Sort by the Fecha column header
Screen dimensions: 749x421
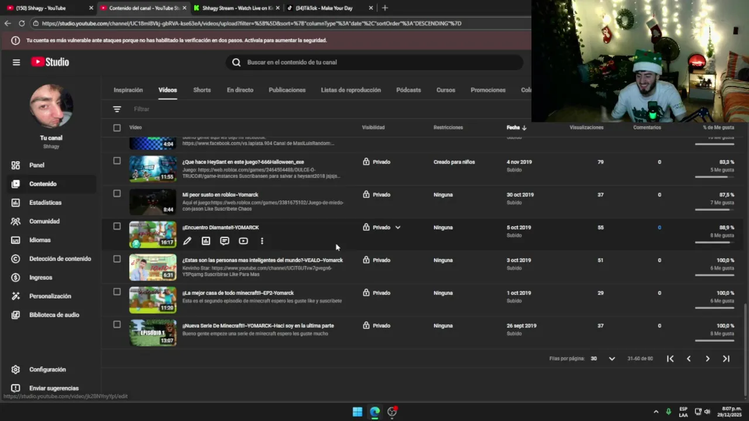pos(513,127)
